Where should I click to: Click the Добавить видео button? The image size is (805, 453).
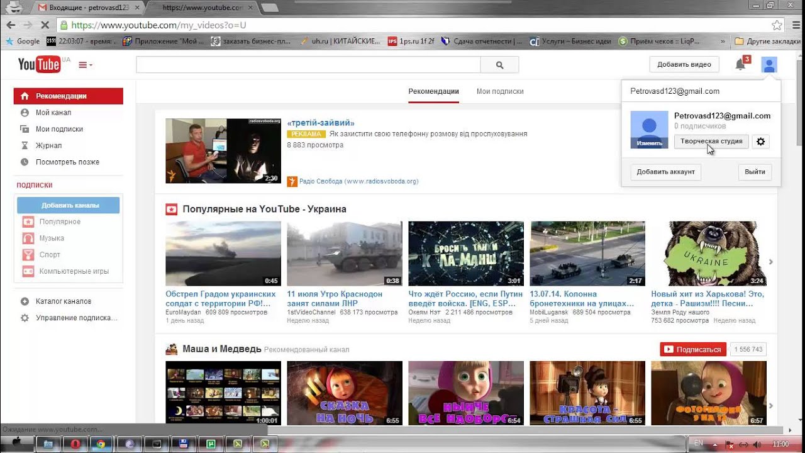[684, 65]
